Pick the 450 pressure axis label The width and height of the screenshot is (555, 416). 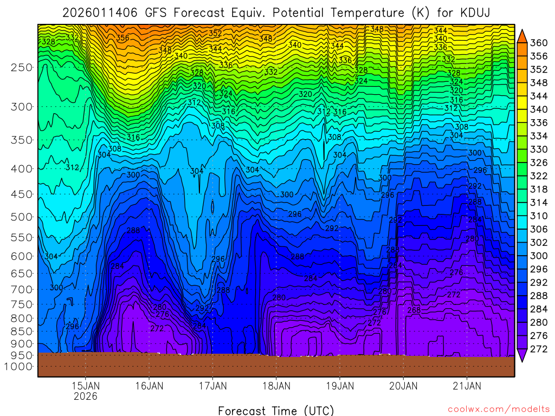[x=22, y=194]
